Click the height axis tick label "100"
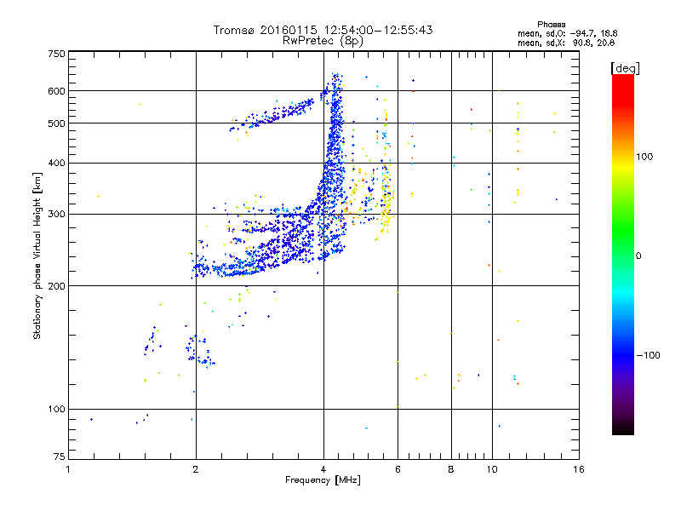Image resolution: width=681 pixels, height=511 pixels. point(57,409)
